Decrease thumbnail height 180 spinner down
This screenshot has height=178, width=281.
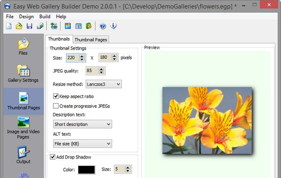[x=114, y=59]
